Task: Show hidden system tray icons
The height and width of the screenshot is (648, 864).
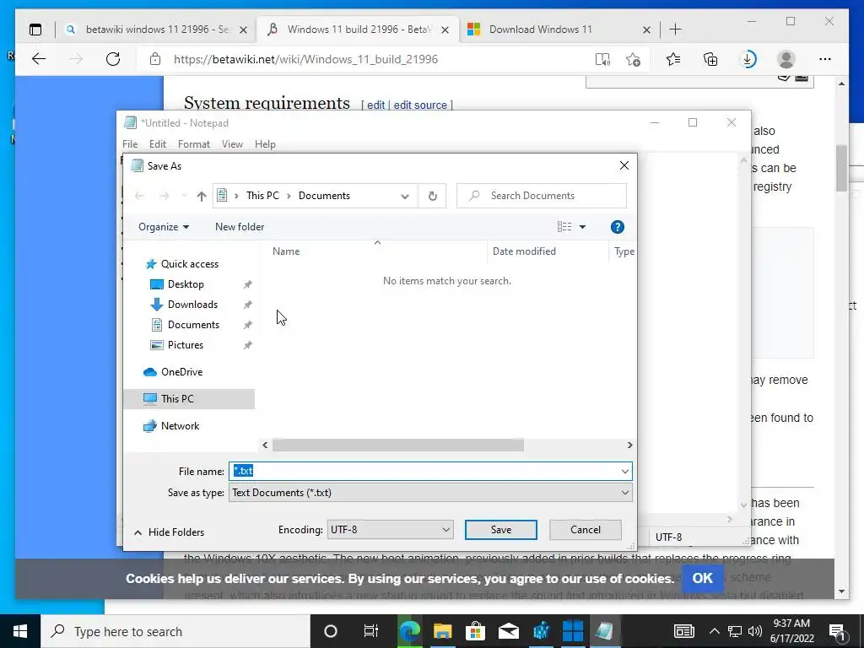Action: (714, 631)
